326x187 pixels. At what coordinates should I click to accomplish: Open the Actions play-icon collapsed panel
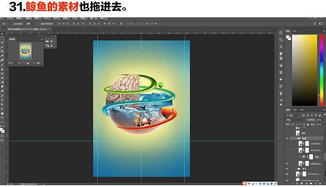coord(281,79)
